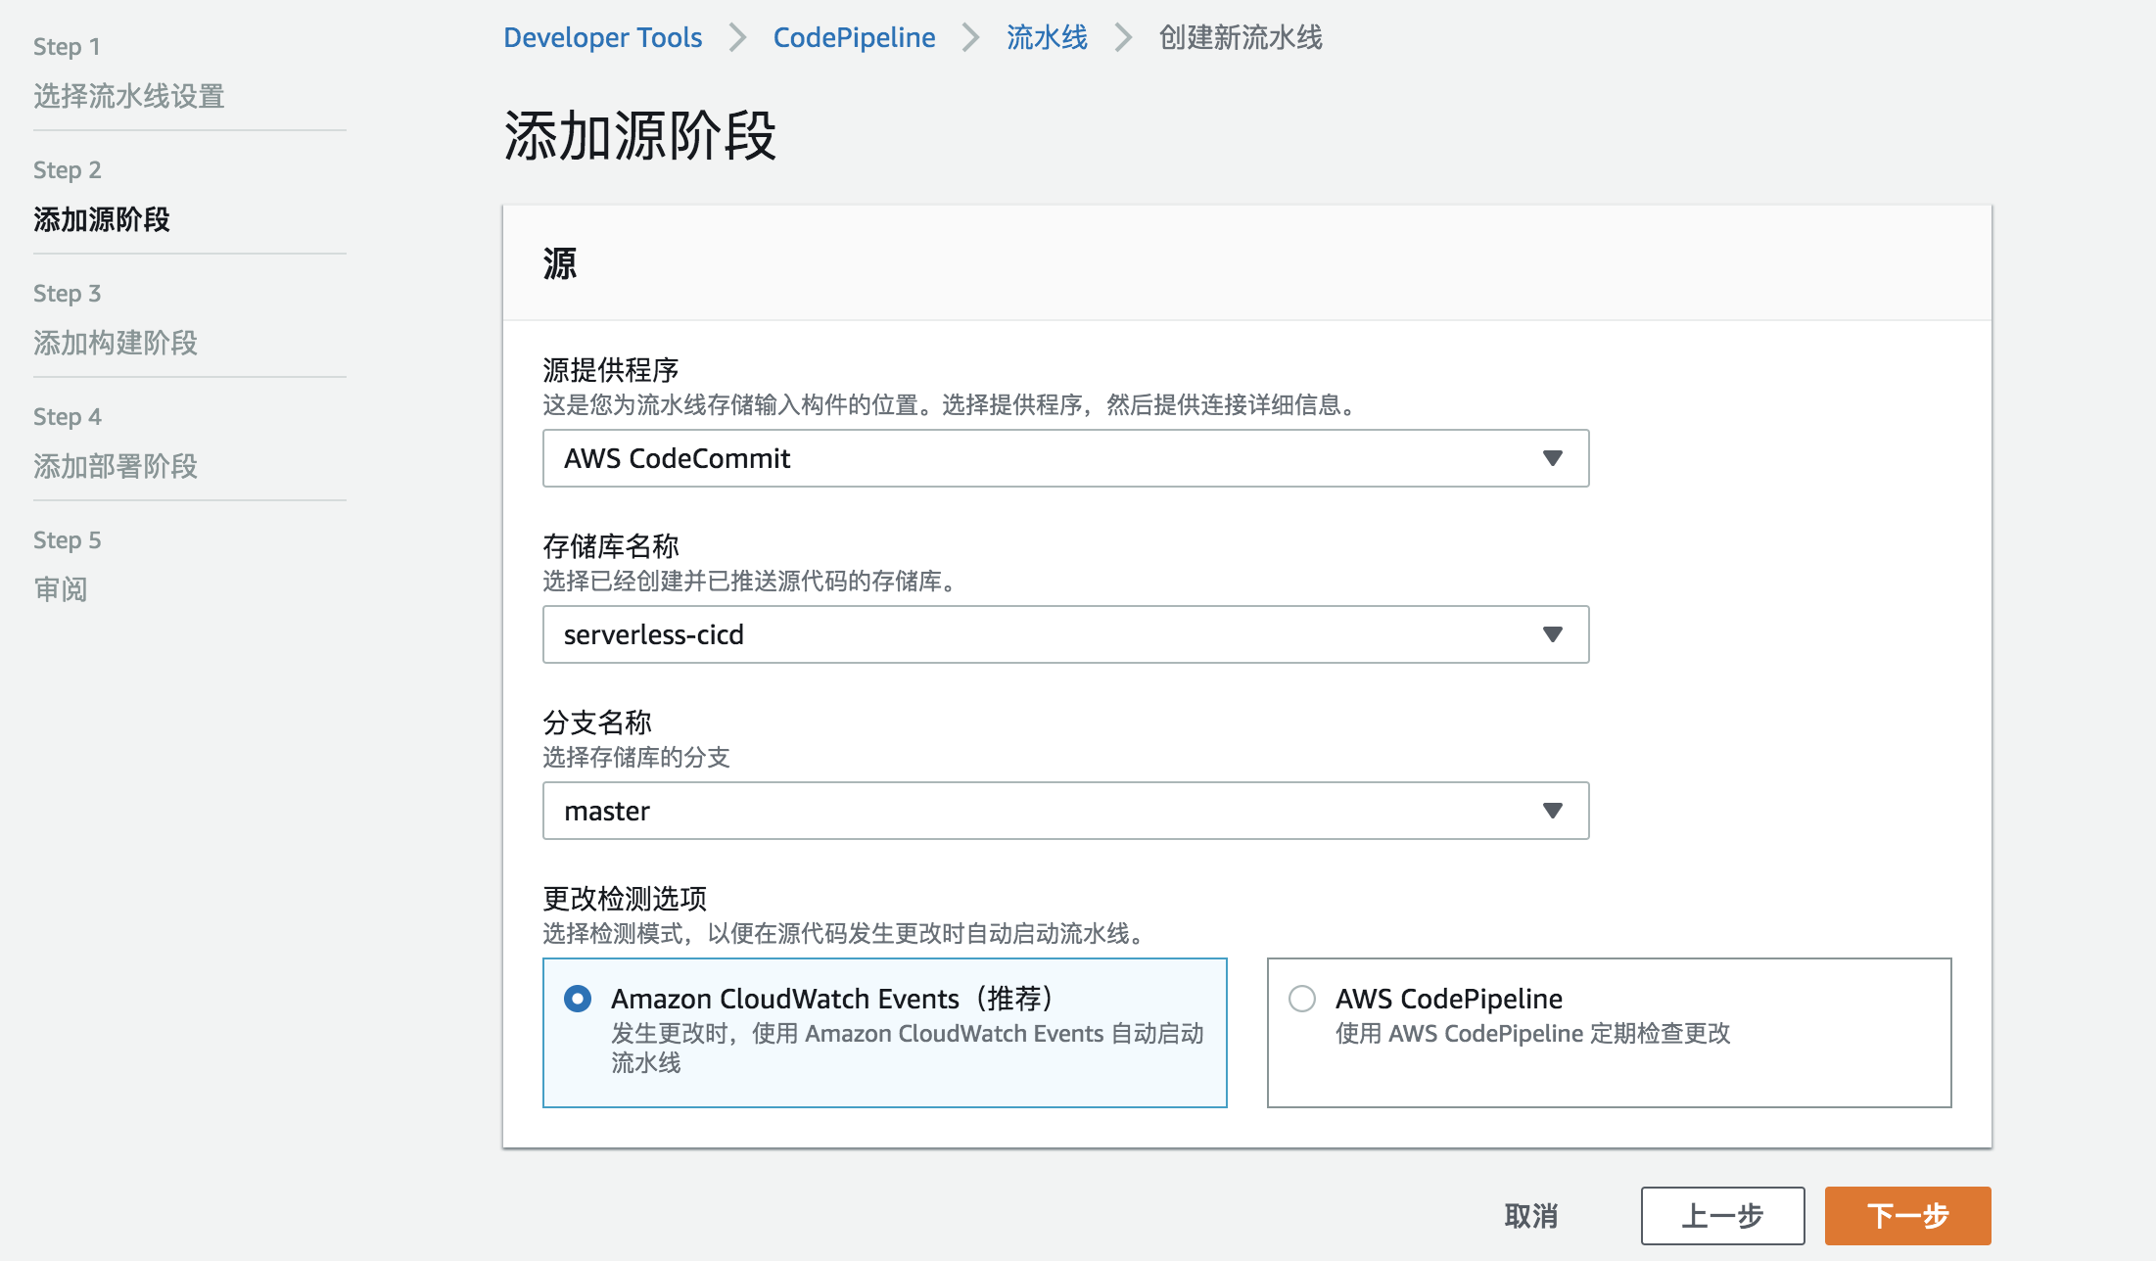Screen dimensions: 2156x1261
Task: Click the arrow of the master branch selector
Action: coord(1552,811)
